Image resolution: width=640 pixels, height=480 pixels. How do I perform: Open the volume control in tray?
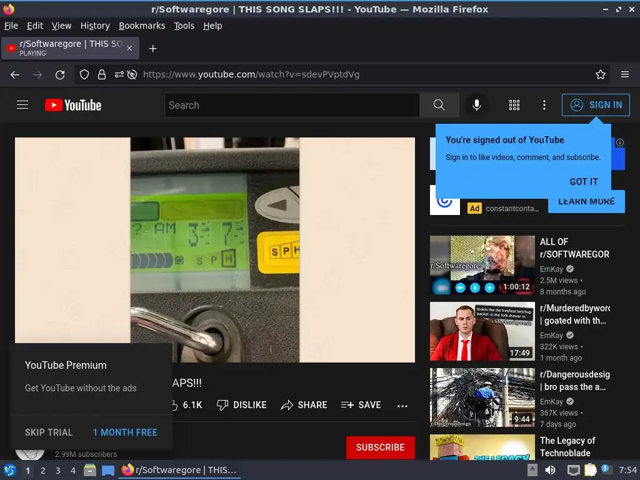[550, 470]
